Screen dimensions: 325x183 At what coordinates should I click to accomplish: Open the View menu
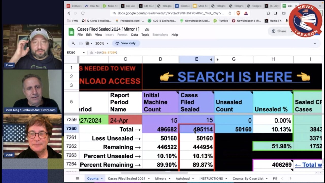(99, 35)
